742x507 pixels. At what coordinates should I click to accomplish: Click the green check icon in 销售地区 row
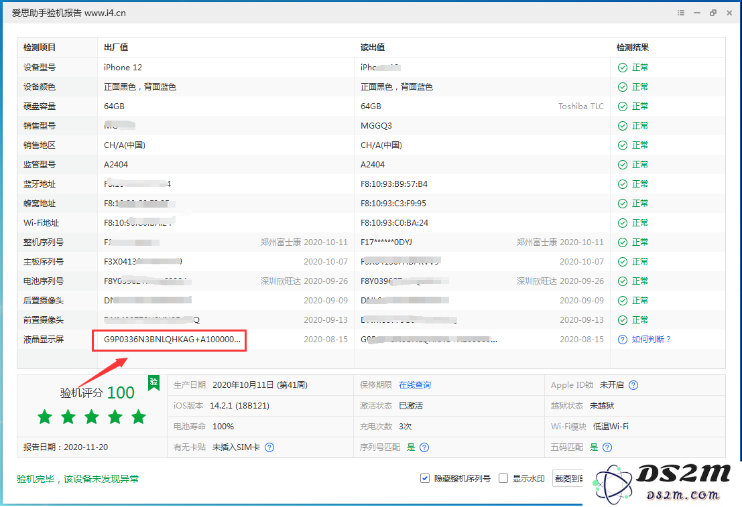click(x=622, y=145)
